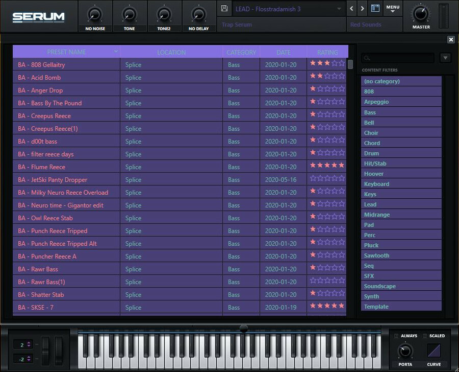Screen dimensions: 459x372
Task: Enable the ALWAYS portamento checkbox
Action: (396, 336)
